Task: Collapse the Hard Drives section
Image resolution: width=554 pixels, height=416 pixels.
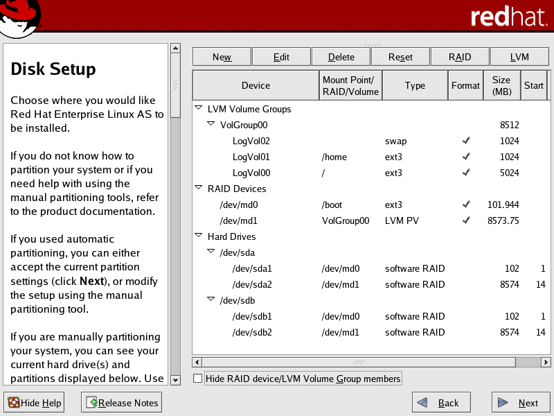Action: (x=198, y=236)
